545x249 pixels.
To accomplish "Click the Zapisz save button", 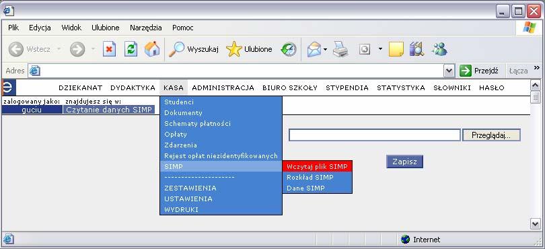I will [x=404, y=162].
